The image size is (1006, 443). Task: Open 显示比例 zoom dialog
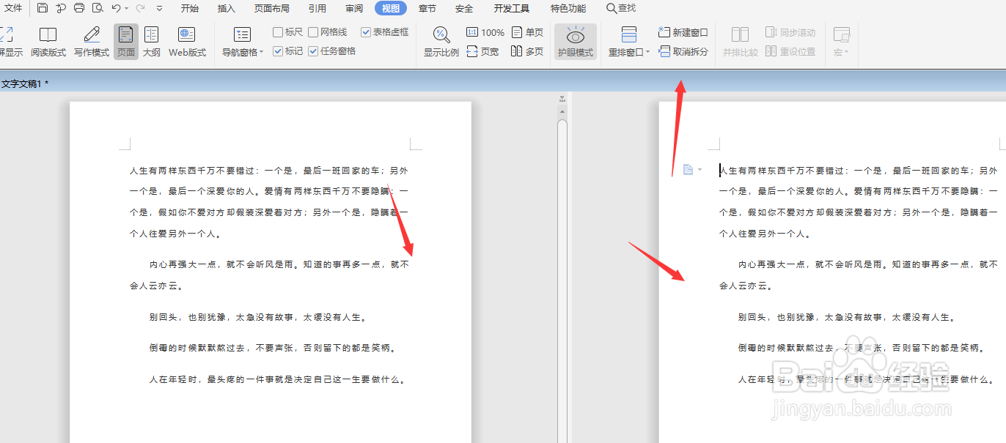(x=441, y=40)
